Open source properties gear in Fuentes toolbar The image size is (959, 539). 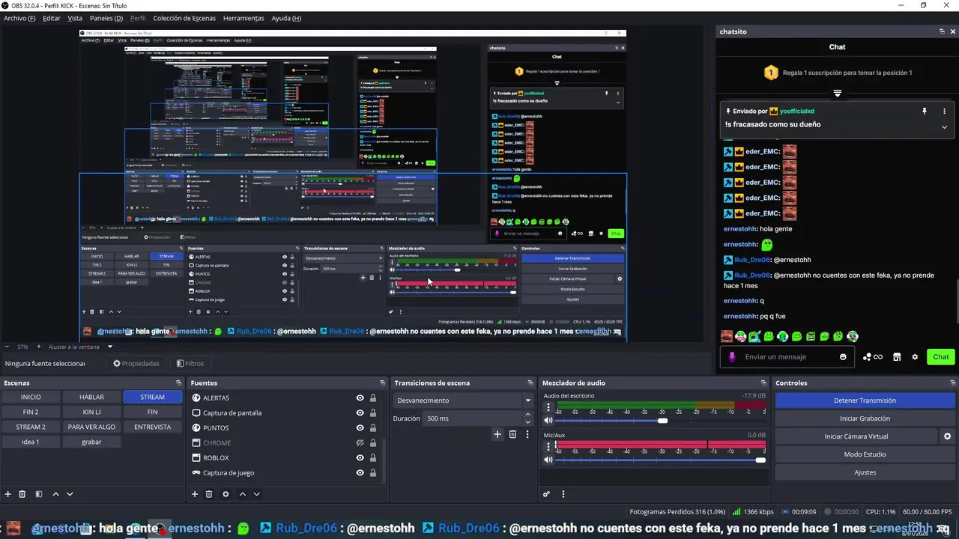pos(226,494)
